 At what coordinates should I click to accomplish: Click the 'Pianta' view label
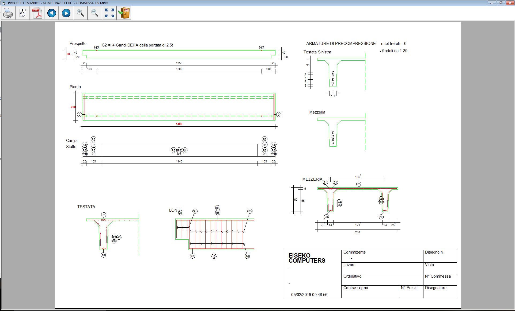tap(75, 87)
